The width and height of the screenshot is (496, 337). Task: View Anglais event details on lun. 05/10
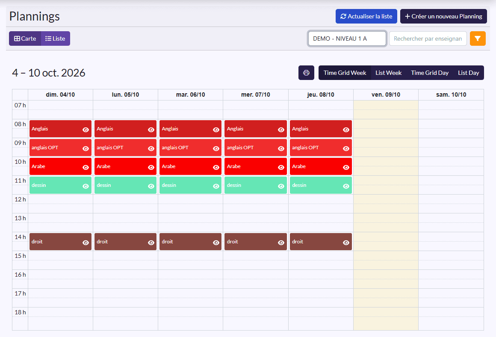click(151, 130)
